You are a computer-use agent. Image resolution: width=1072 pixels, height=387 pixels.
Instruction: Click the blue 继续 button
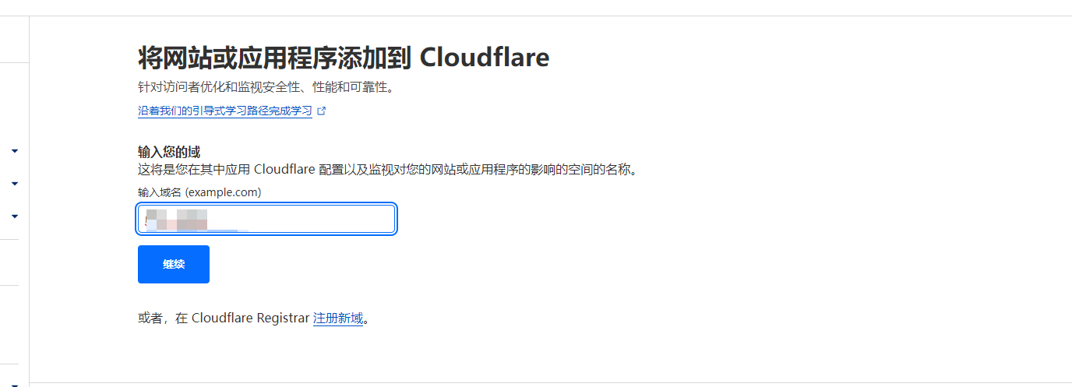tap(174, 265)
